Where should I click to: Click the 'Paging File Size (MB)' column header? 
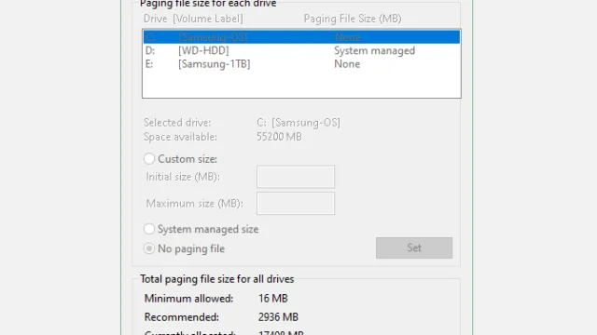pos(353,19)
